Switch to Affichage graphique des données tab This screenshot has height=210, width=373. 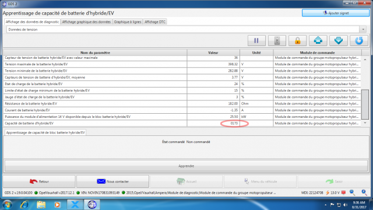pyautogui.click(x=86, y=22)
